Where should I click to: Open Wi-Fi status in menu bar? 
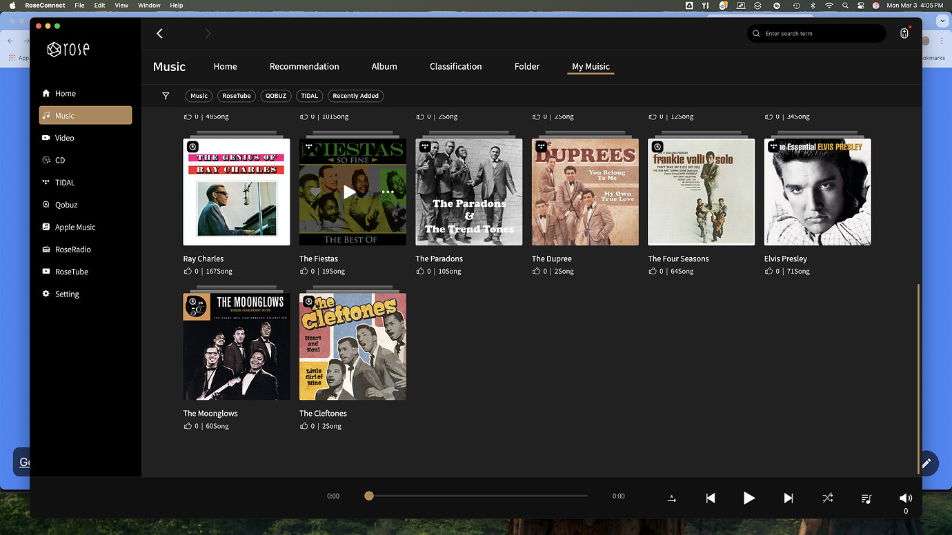coord(829,5)
